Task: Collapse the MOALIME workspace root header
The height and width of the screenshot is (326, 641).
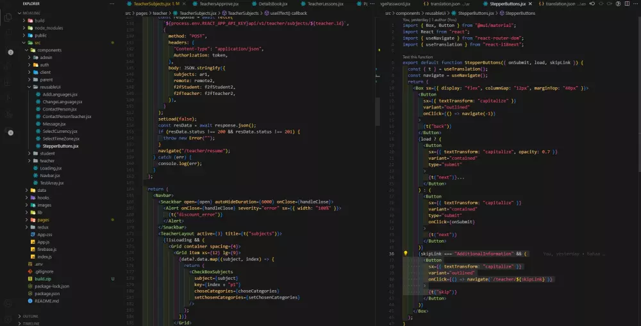Action: pyautogui.click(x=31, y=13)
